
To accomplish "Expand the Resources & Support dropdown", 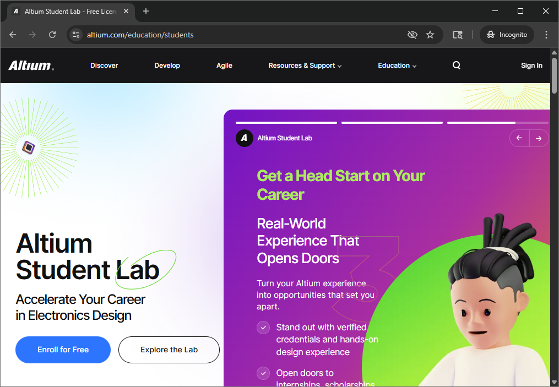I will click(305, 66).
